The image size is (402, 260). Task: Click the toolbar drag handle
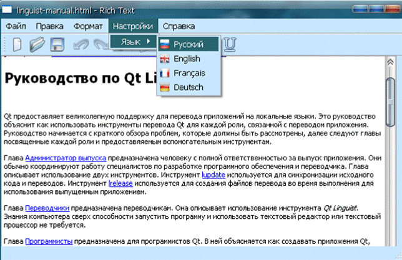[x=4, y=44]
